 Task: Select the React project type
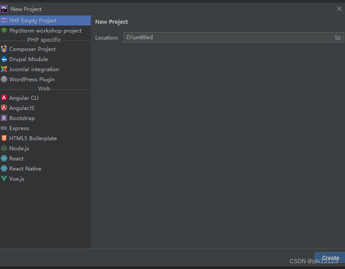click(x=45, y=158)
